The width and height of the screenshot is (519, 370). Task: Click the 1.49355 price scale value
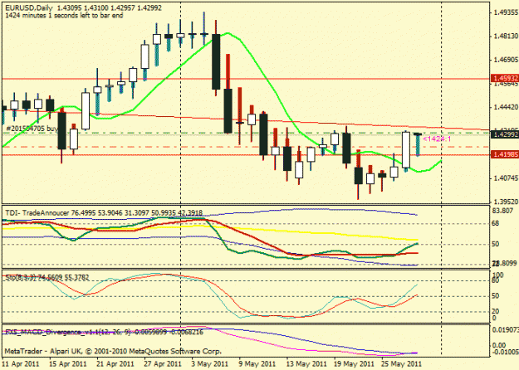(x=506, y=12)
